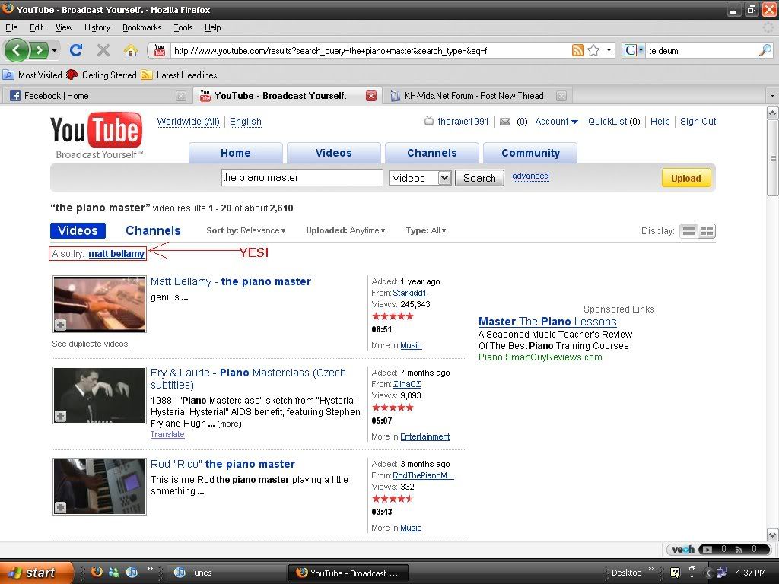Open the advanced search link

pos(530,176)
